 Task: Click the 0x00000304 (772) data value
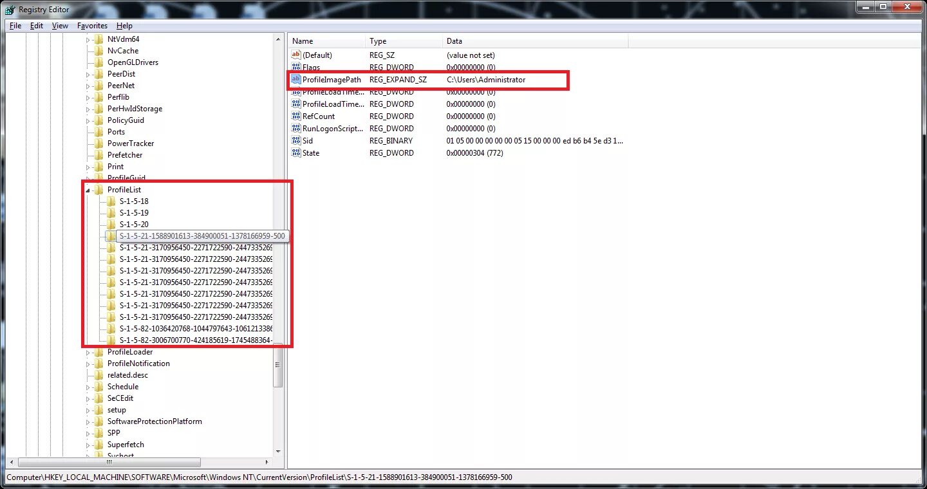click(474, 153)
